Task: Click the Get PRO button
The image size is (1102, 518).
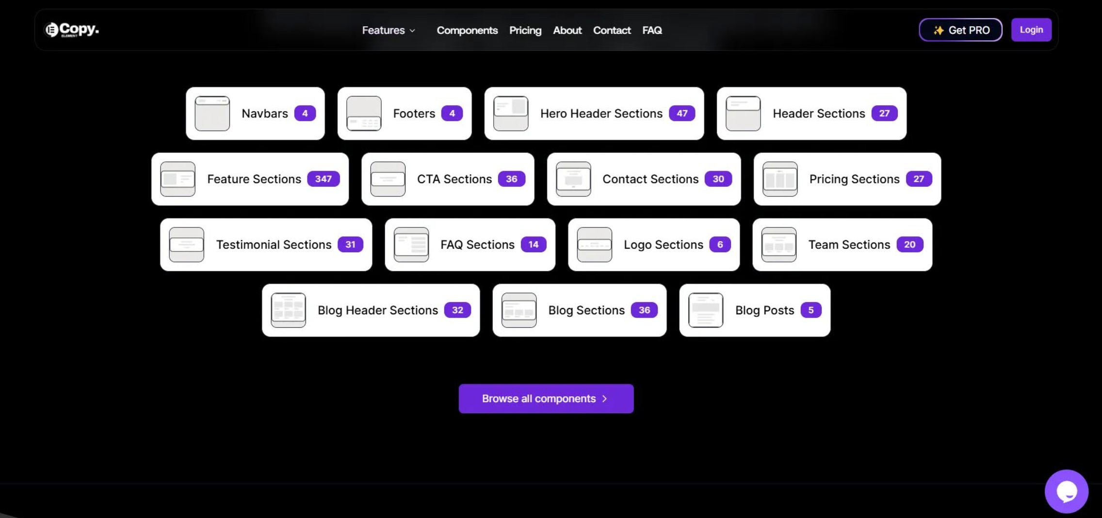Action: click(x=960, y=30)
